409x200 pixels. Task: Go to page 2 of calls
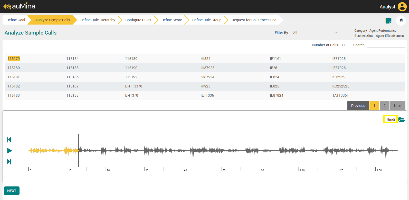coord(385,106)
